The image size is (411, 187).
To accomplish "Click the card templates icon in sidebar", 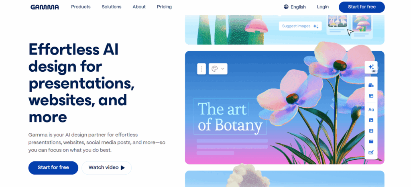I will point(371,85).
